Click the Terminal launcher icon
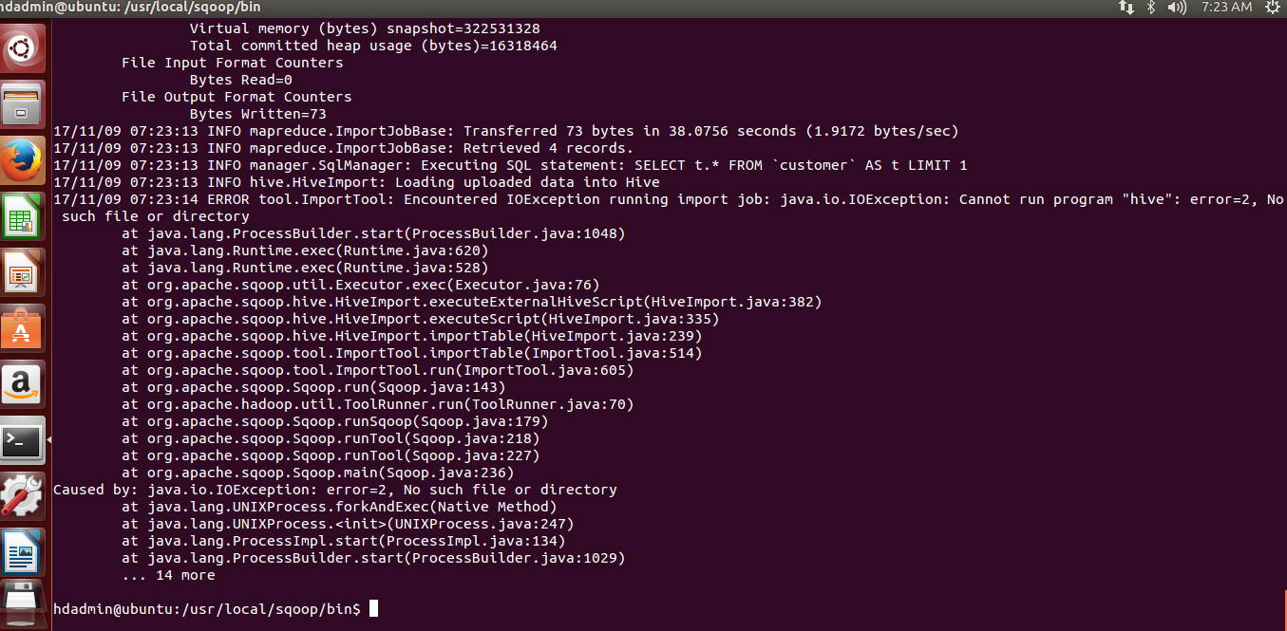 [x=23, y=439]
